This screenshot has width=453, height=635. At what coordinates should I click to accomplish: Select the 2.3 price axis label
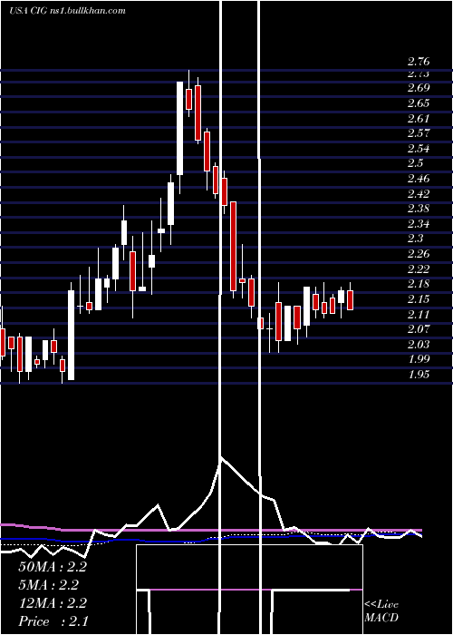415,239
